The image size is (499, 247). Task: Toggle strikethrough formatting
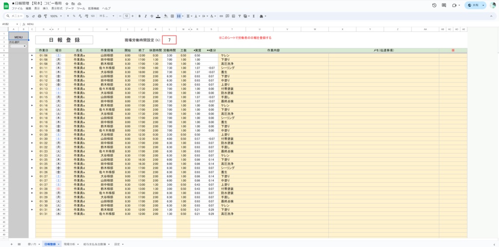coord(152,16)
